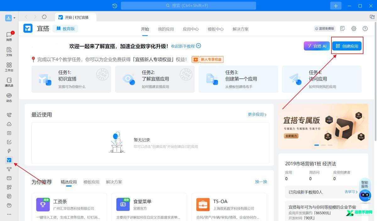
Task: Click the 新人专享权益 tag
Action: click(208, 60)
